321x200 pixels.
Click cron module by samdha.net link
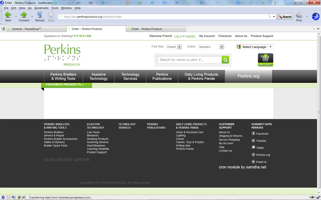(x=243, y=167)
